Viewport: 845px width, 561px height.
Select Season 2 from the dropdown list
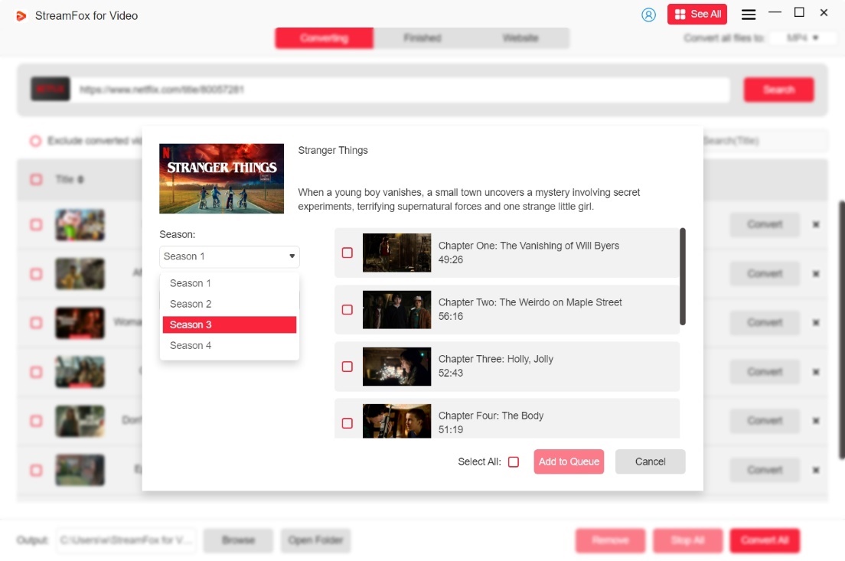pyautogui.click(x=230, y=304)
